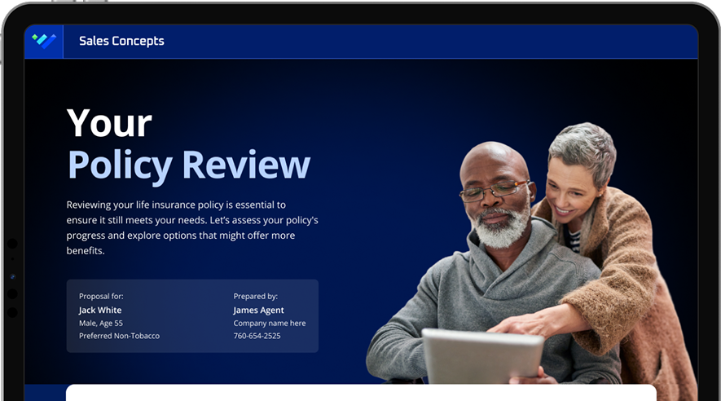Click the "Proposal for:" label
The image size is (721, 401).
click(x=101, y=297)
